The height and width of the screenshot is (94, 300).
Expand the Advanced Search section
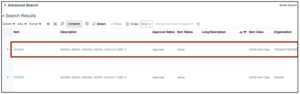pos(5,5)
